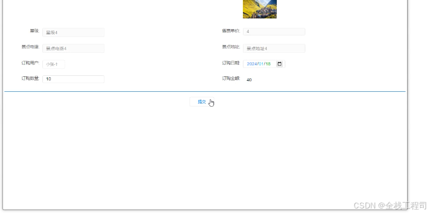The width and height of the screenshot is (429, 213).
Task: Submit the form with 提交 button
Action: coord(202,102)
